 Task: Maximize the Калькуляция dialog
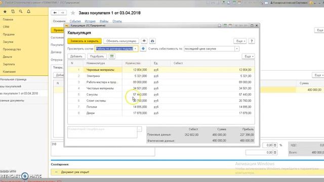coord(252,26)
